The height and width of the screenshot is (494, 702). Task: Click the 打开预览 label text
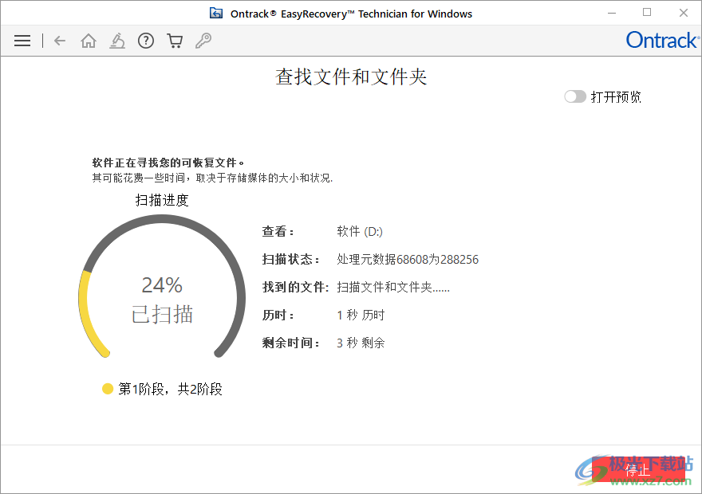point(616,97)
